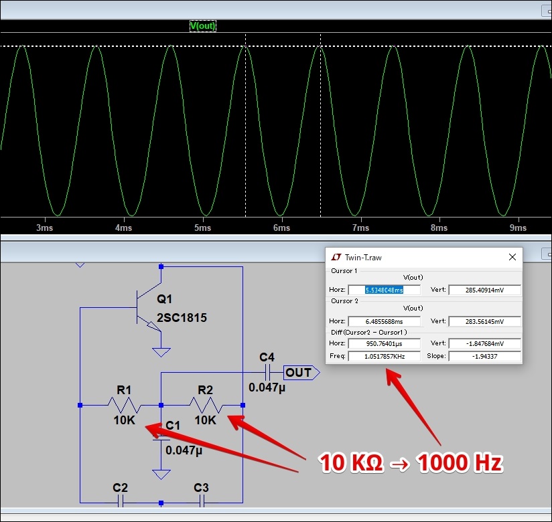The height and width of the screenshot is (522, 552).
Task: Click R1's 10K value label
Action: 125,420
